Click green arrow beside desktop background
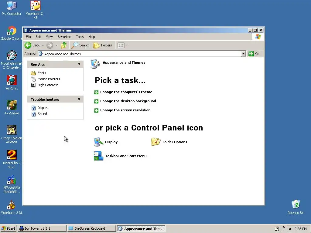 [96, 101]
